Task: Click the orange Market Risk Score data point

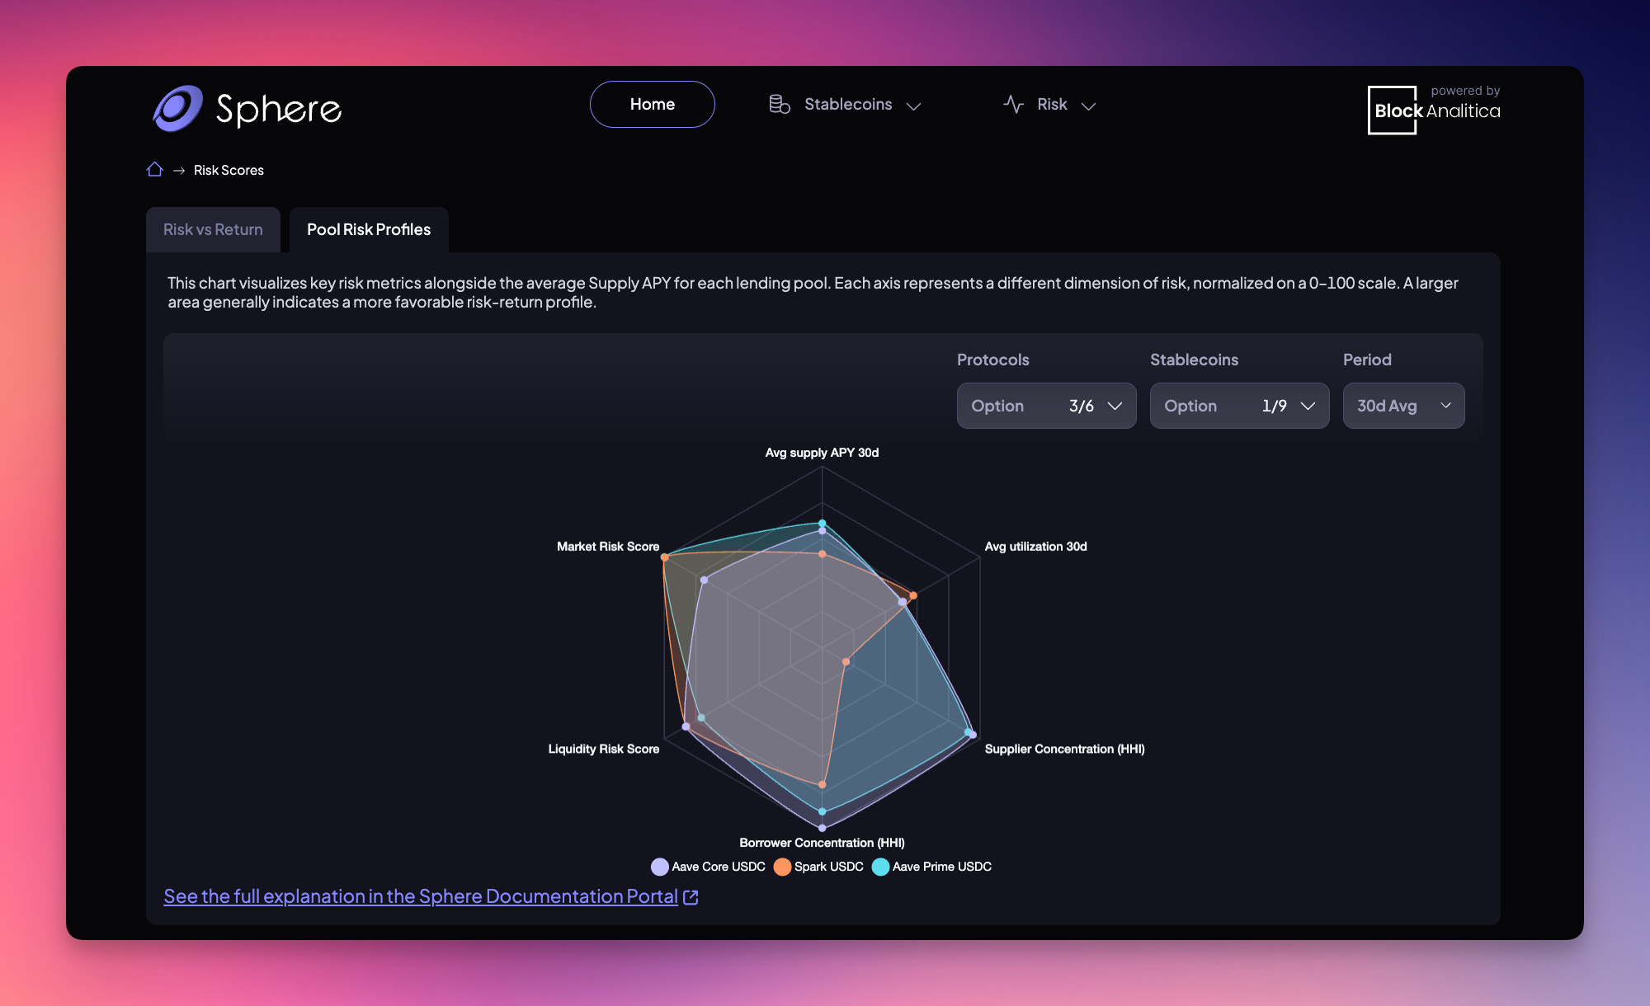Action: tap(665, 557)
